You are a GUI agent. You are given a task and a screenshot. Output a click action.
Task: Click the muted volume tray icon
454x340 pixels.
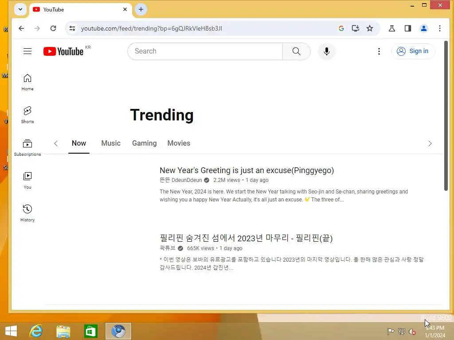point(412,331)
